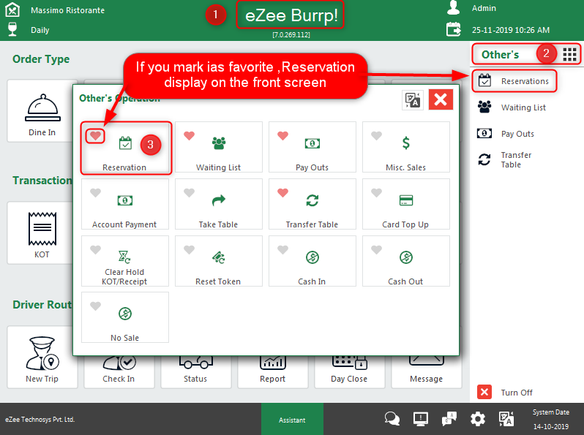584x435 pixels.
Task: Open the Cash In icon
Action: coord(312,257)
